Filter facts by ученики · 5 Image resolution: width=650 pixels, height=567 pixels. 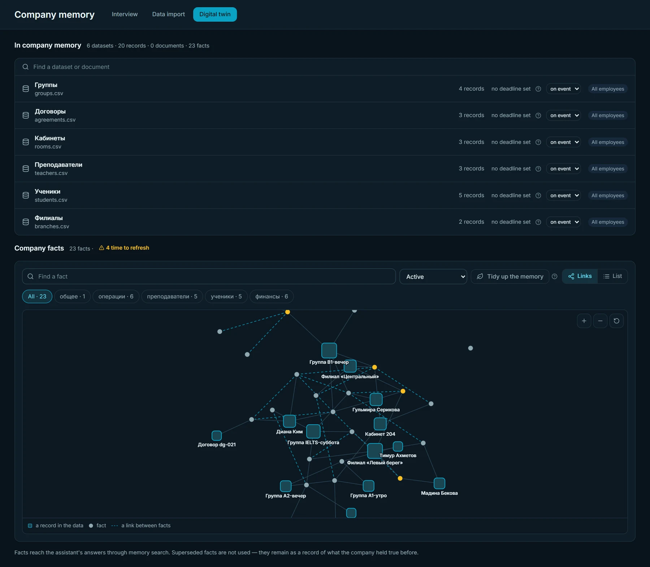pos(226,296)
